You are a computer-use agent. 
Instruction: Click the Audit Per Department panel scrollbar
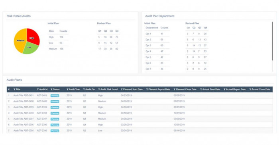pos(272,41)
